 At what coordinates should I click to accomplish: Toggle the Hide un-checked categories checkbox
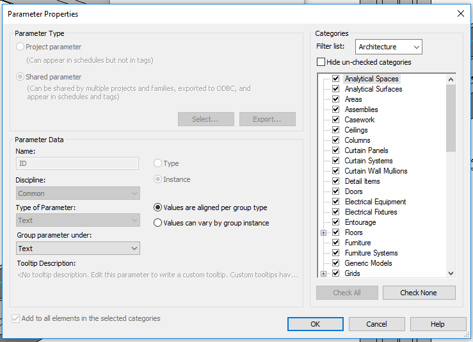pos(321,63)
